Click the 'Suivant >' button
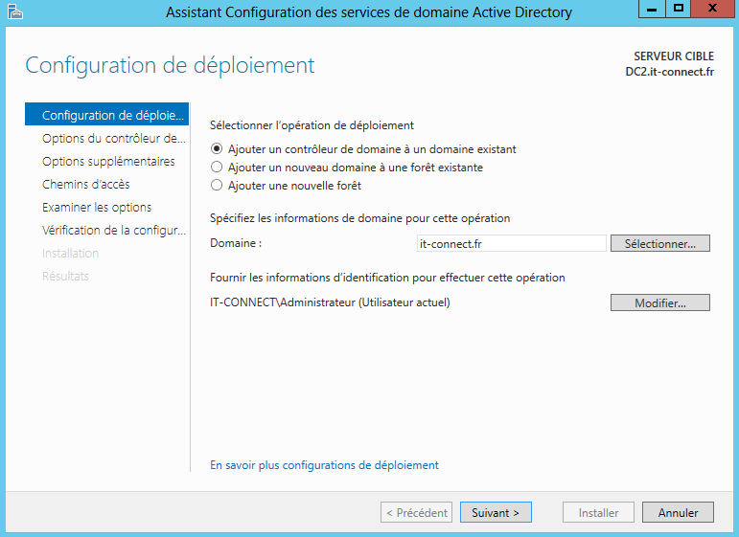This screenshot has height=537, width=739. pyautogui.click(x=496, y=513)
